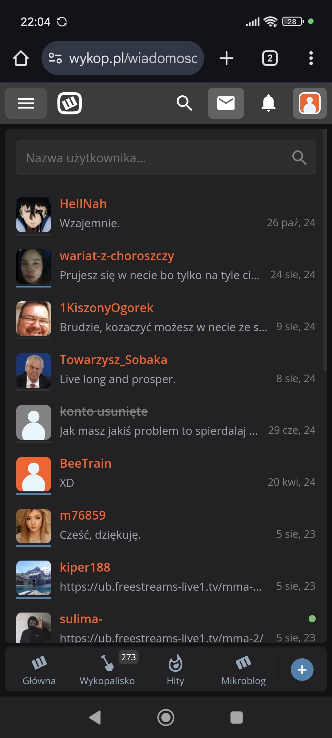Tap the Wykop logo icon
Image resolution: width=332 pixels, height=738 pixels.
point(69,103)
